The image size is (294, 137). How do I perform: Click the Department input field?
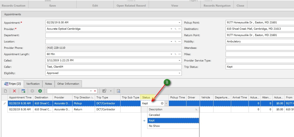click(114, 35)
